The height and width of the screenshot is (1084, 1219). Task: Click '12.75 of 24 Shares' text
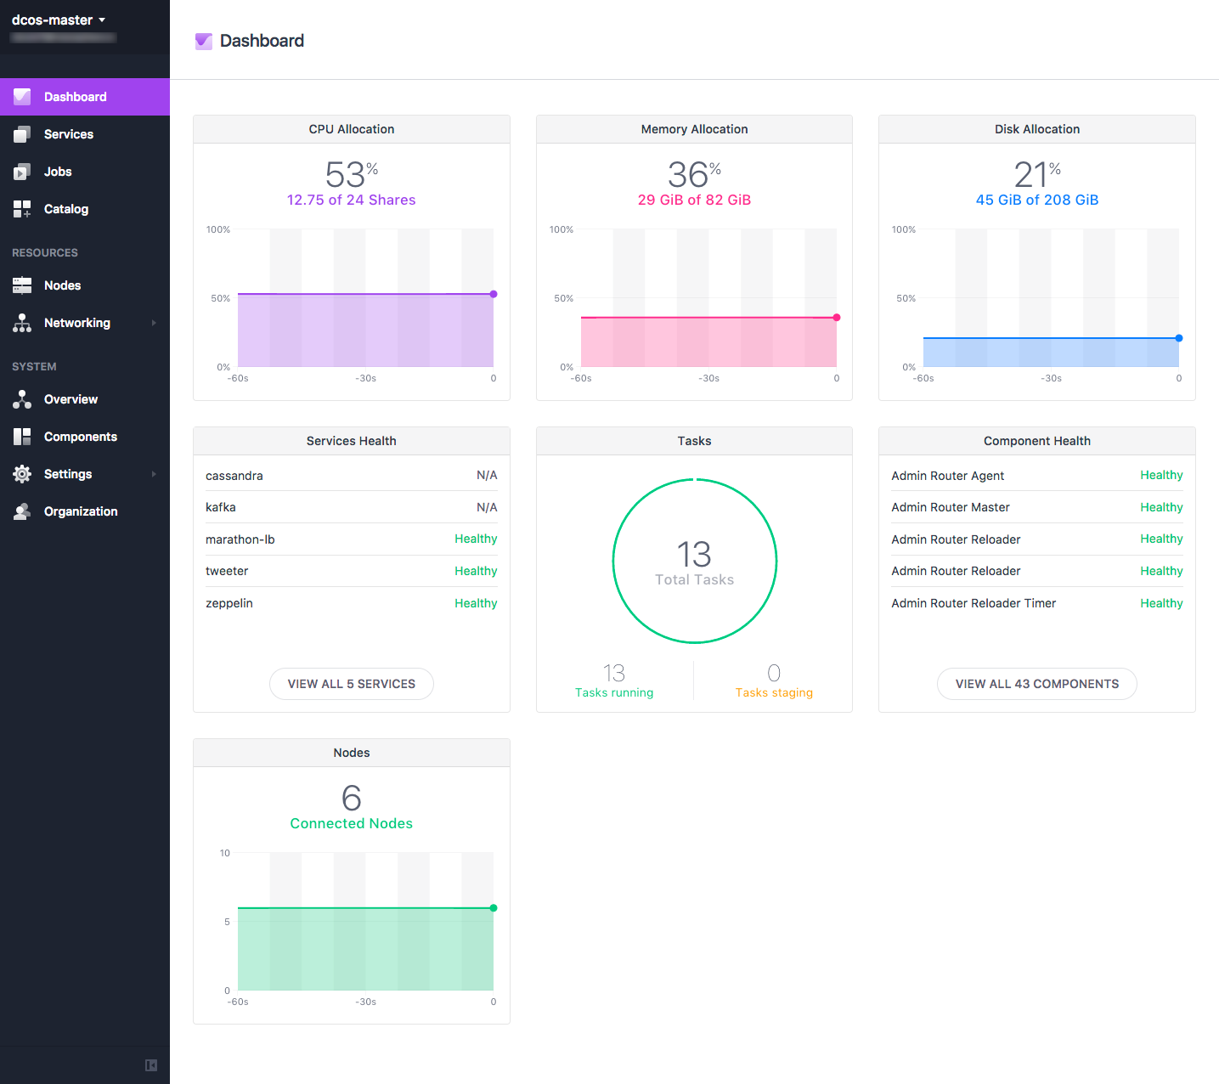pyautogui.click(x=352, y=200)
